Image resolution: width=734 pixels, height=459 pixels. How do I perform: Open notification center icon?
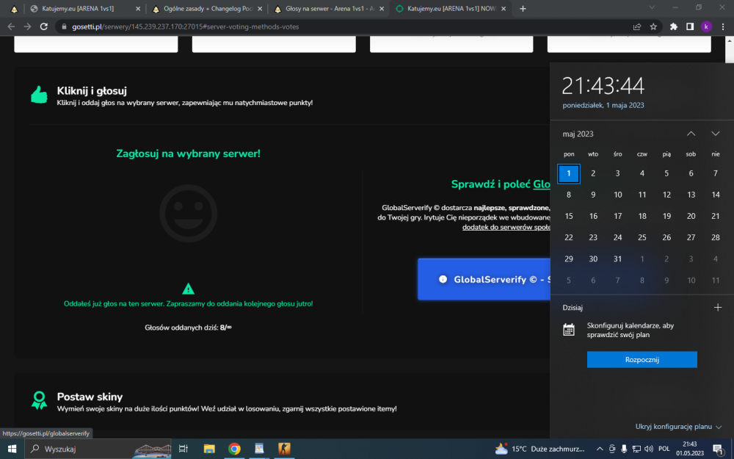(719, 449)
